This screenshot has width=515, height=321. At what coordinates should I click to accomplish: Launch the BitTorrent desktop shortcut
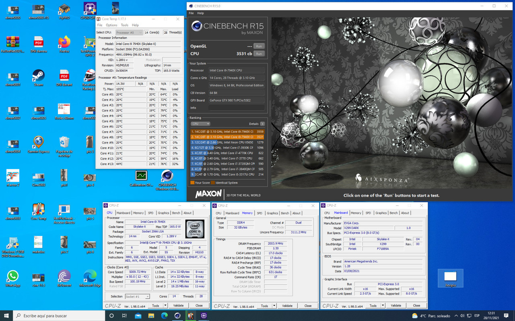[64, 278]
